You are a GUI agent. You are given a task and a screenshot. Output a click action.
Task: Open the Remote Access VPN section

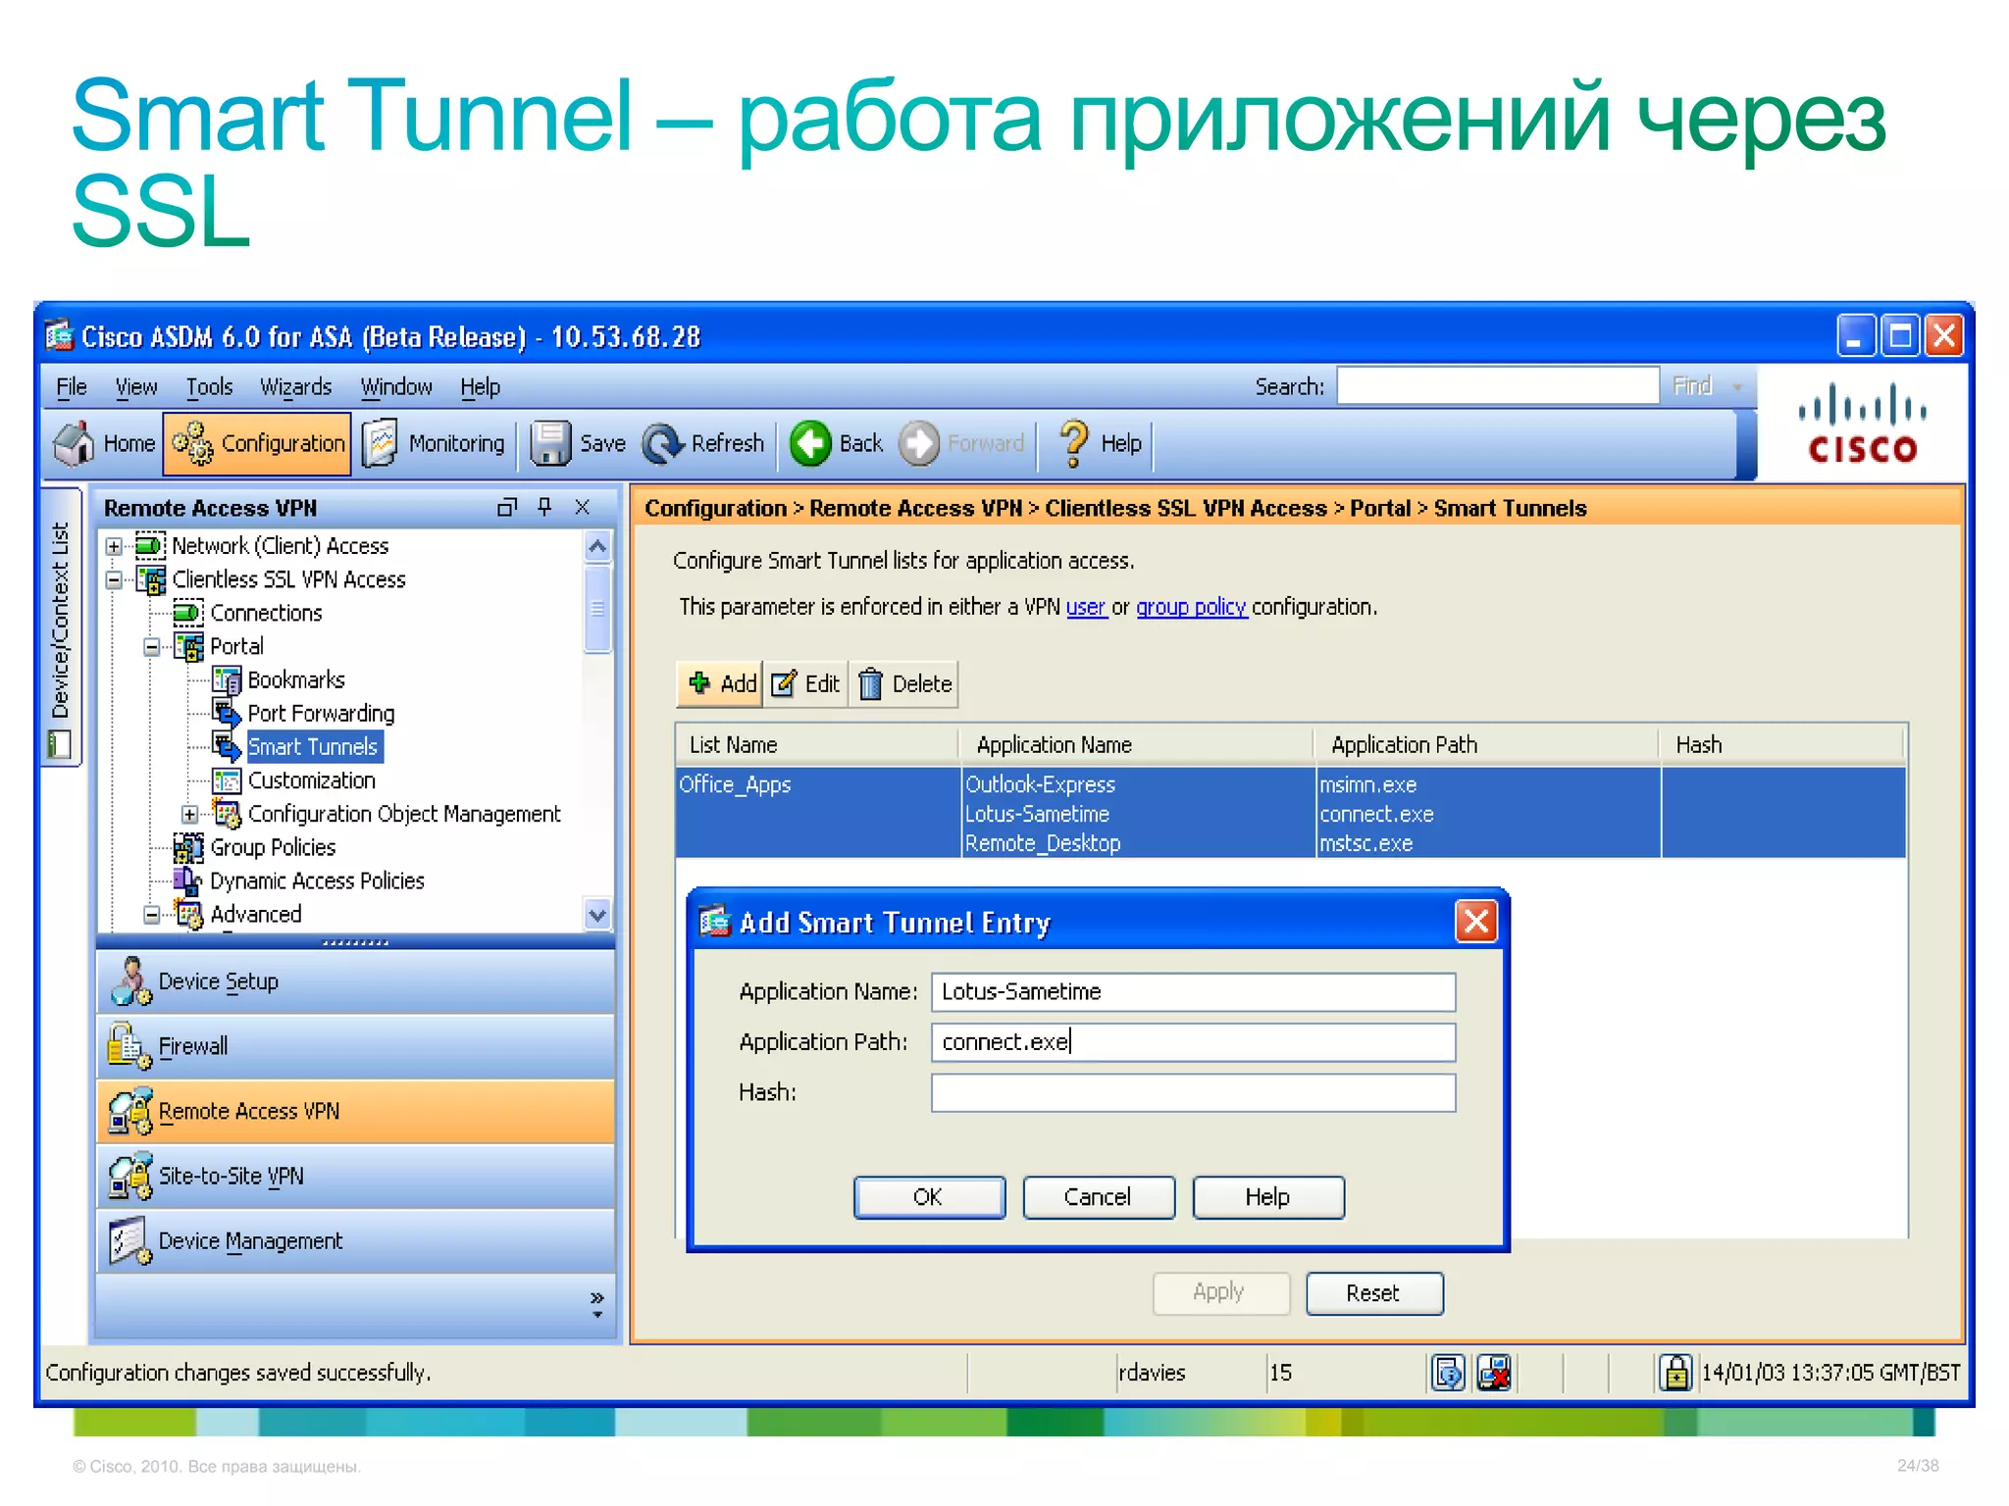(x=356, y=1112)
